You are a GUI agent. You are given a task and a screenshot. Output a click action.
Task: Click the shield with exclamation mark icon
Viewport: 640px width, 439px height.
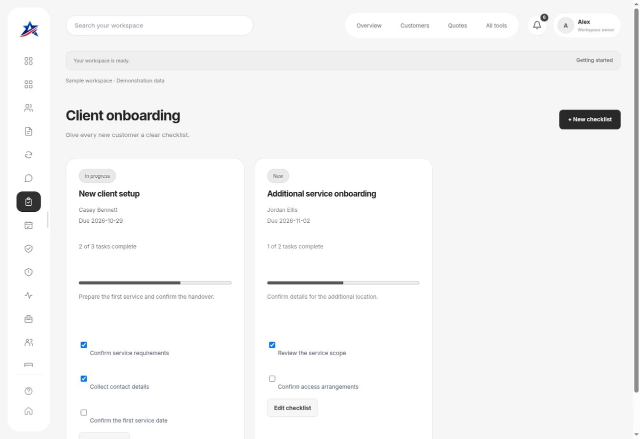point(28,272)
